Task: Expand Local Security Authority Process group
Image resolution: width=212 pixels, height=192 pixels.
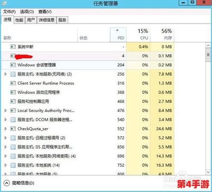Action: pos(6,111)
